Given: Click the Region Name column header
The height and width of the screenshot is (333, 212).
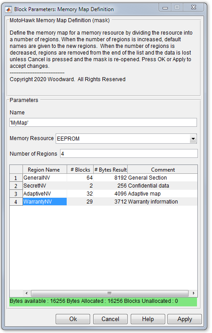Looking at the screenshot, I should point(45,170).
